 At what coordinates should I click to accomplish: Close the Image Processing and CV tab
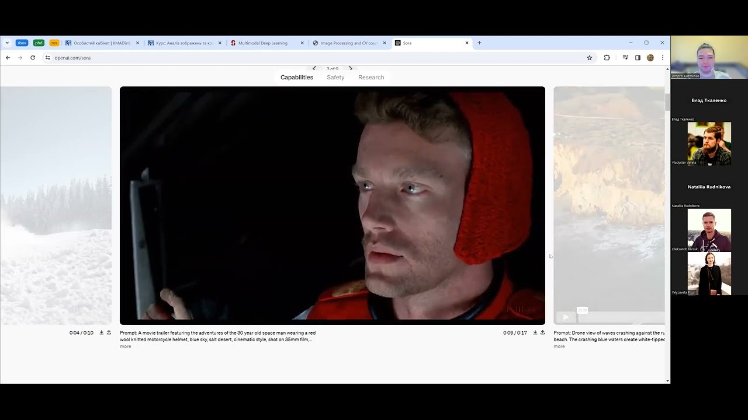point(385,43)
